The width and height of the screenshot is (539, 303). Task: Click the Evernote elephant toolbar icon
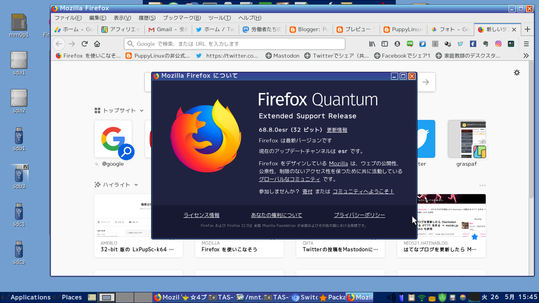[486, 44]
